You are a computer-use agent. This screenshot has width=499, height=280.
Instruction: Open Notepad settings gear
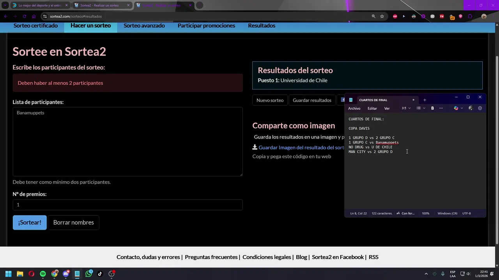tap(480, 108)
